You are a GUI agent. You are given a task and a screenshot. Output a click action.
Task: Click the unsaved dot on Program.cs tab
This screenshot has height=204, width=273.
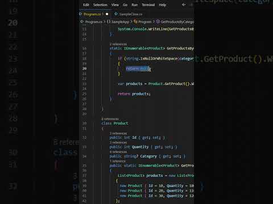(x=107, y=14)
